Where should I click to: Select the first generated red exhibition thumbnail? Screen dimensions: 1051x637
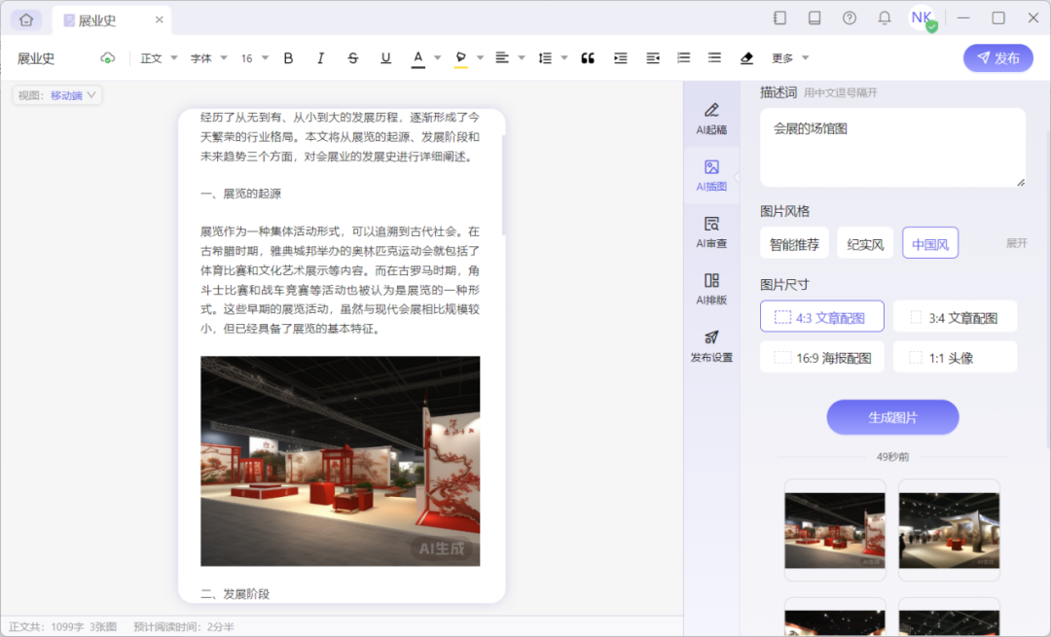coord(835,530)
